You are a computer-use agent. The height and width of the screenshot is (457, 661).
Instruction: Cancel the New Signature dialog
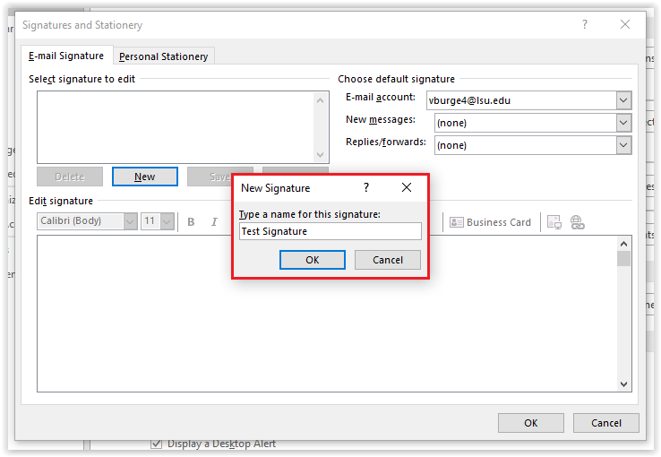point(388,260)
